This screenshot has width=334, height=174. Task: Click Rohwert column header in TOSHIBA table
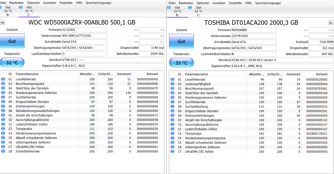pos(316,74)
